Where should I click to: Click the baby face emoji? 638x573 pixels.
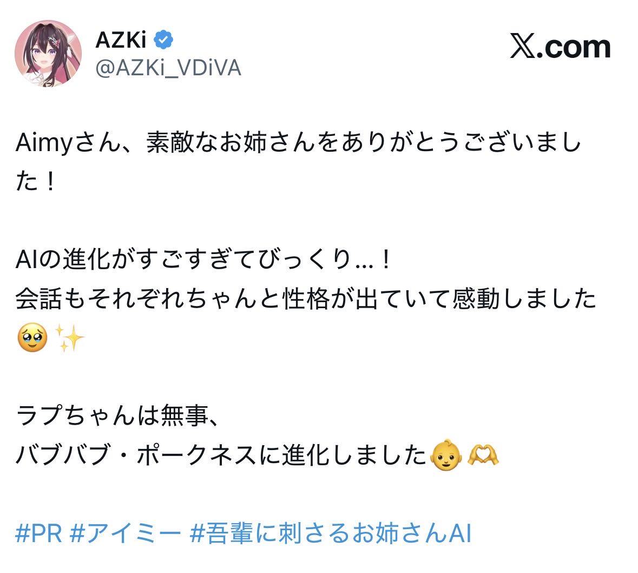click(446, 455)
